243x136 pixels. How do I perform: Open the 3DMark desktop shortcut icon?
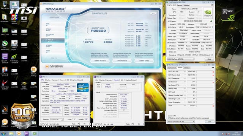pyautogui.click(x=5, y=110)
